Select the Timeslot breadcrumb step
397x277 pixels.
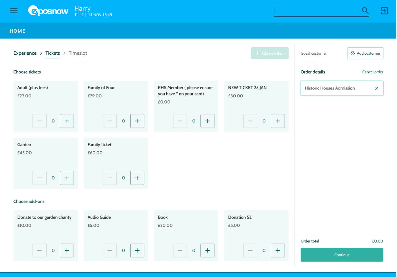click(78, 53)
